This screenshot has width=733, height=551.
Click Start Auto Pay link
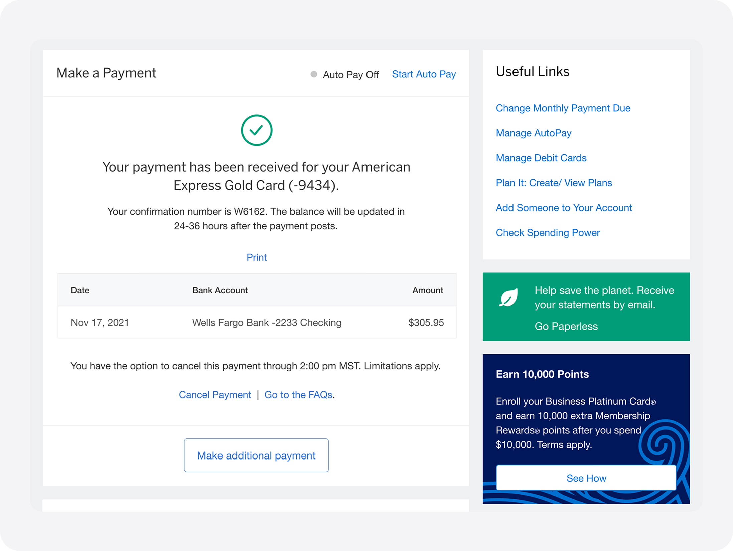[424, 74]
